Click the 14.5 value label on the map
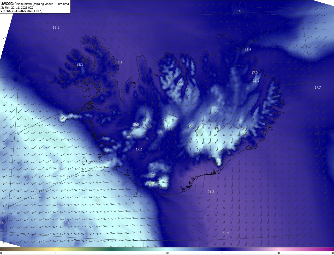The height and width of the screenshot is (255, 334). 240,11
